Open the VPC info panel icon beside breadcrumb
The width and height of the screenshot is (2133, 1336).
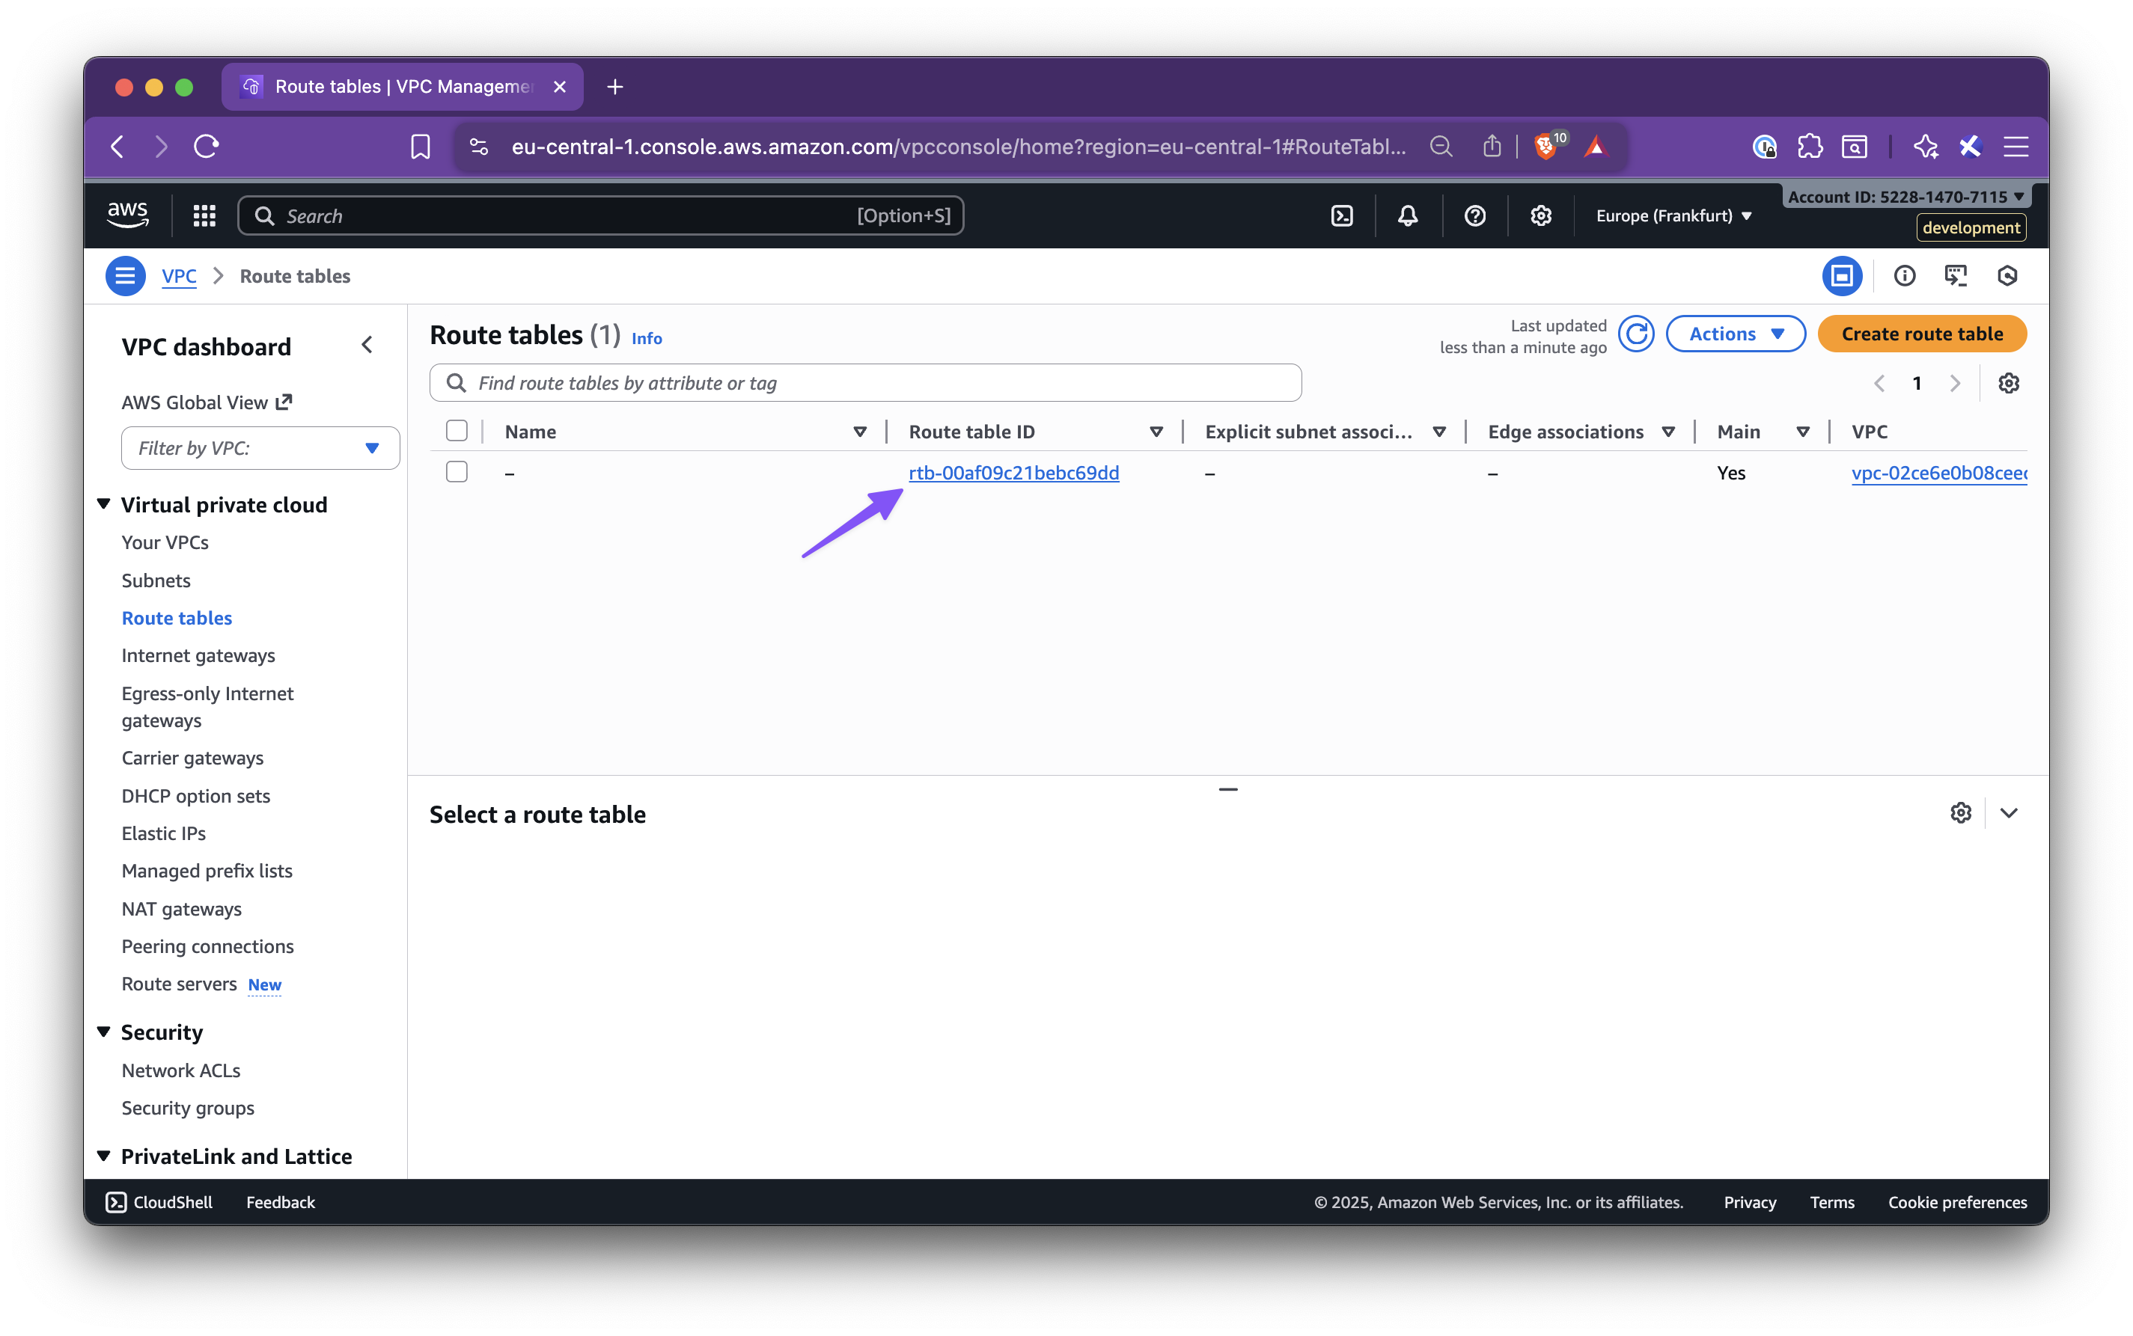coord(1905,276)
